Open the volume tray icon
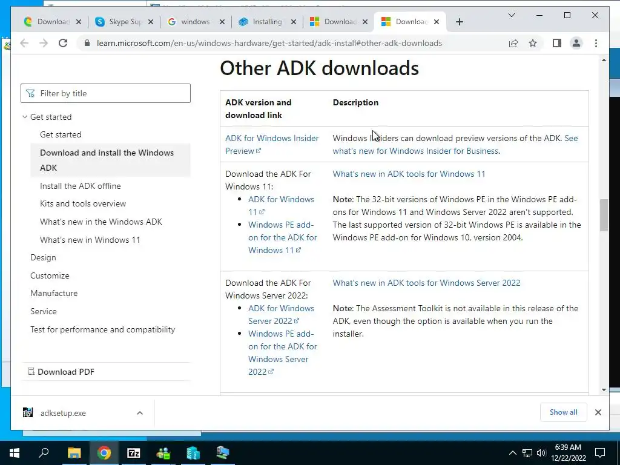This screenshot has height=465, width=620. pos(541,453)
